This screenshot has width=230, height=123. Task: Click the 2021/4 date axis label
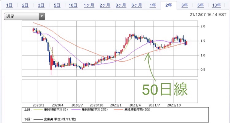click(x=135, y=105)
